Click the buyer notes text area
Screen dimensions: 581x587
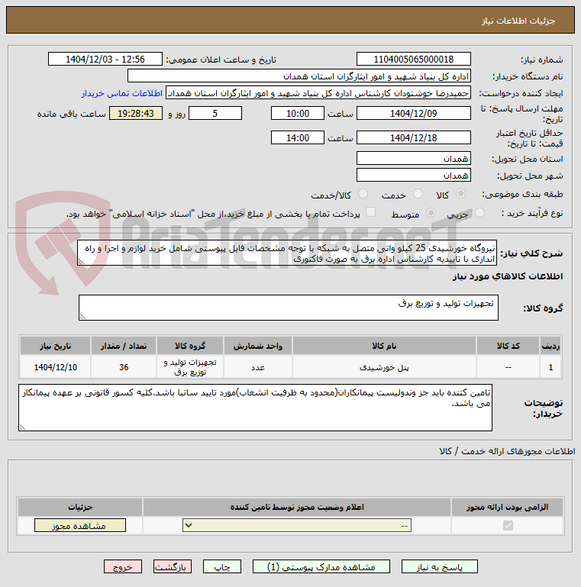(255, 408)
